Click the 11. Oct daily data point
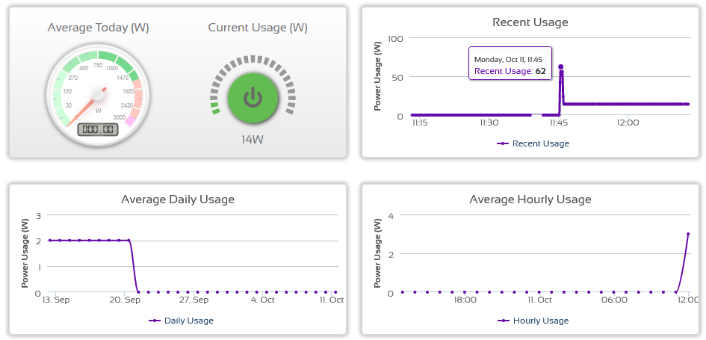Image resolution: width=706 pixels, height=340 pixels. coord(335,292)
